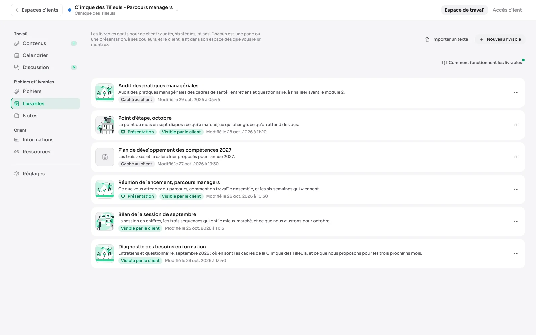Open 'Plan de développement des compétences 2027' title
536x335 pixels.
pyautogui.click(x=175, y=150)
